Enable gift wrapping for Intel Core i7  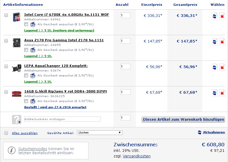point(26,24)
